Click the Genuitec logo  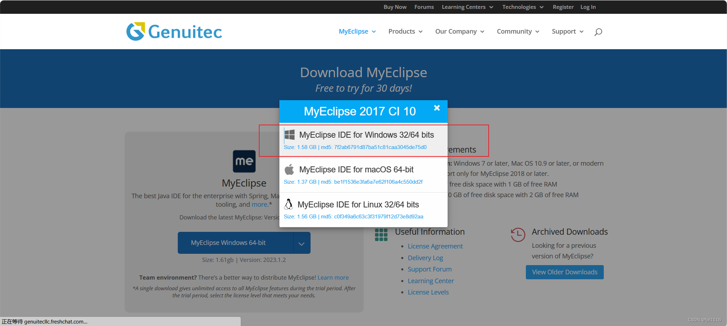pyautogui.click(x=174, y=31)
